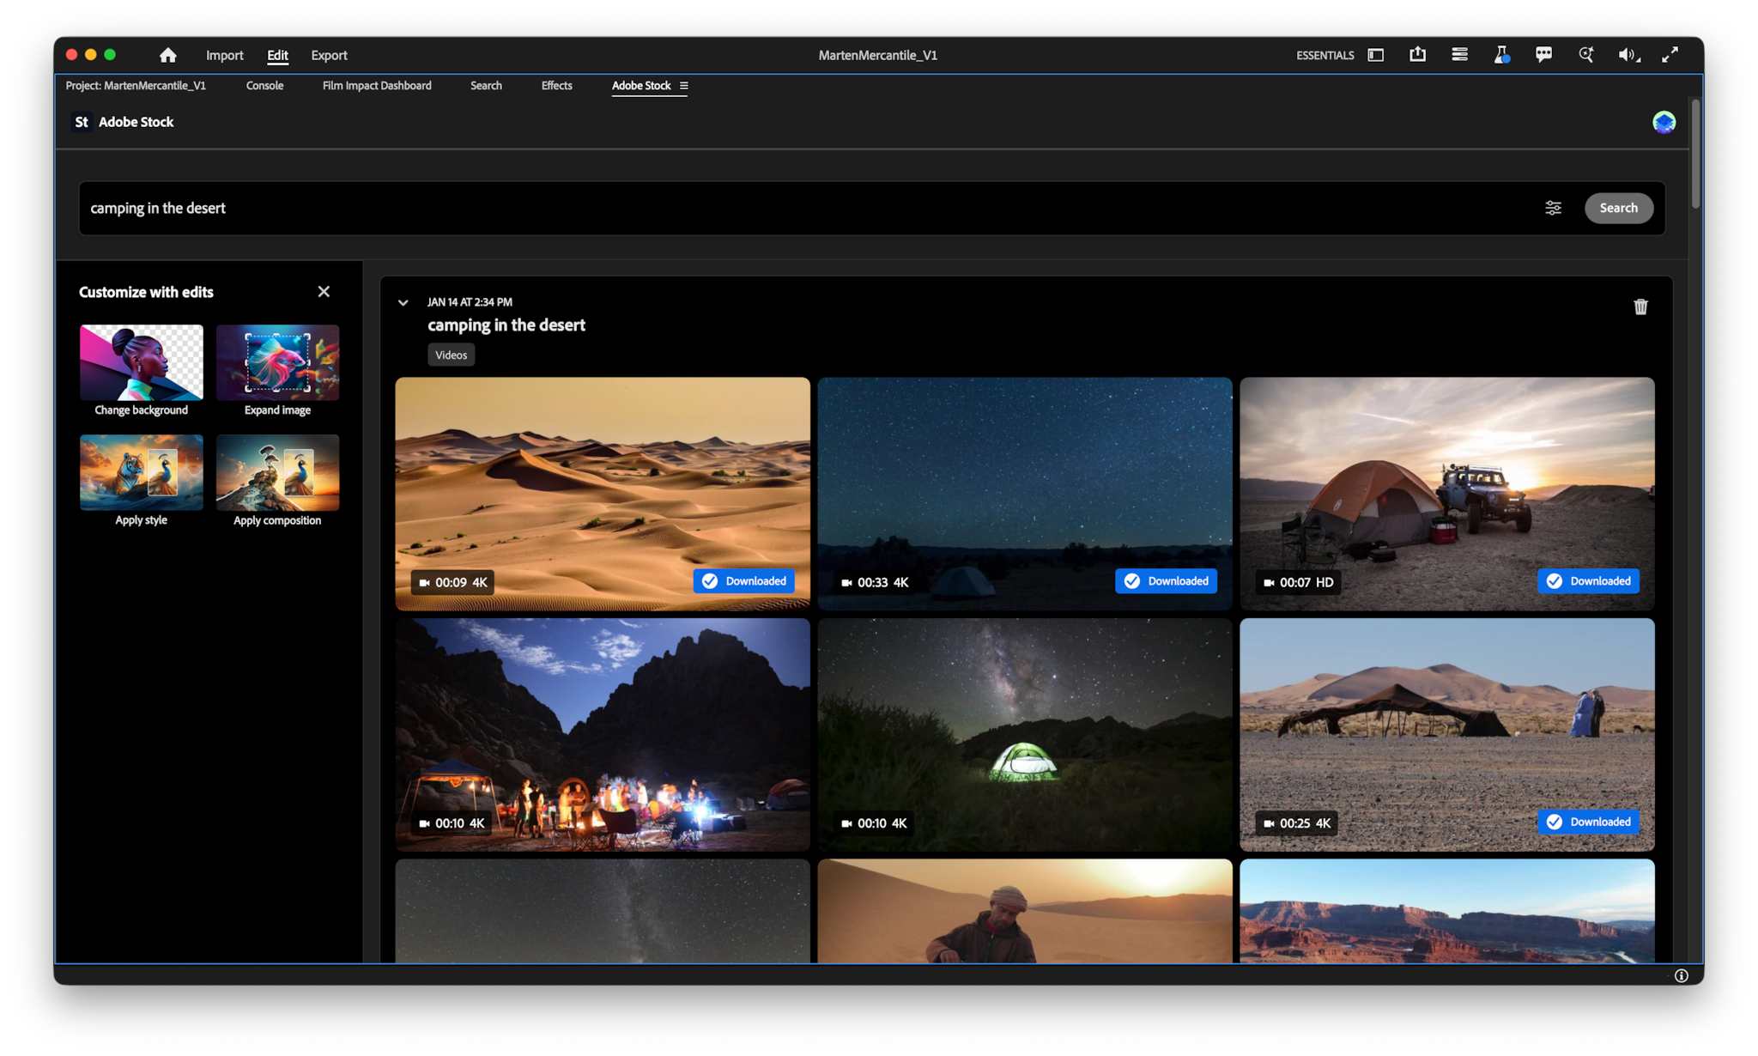Click the Search button beside the query field
1758x1056 pixels.
[x=1618, y=208]
